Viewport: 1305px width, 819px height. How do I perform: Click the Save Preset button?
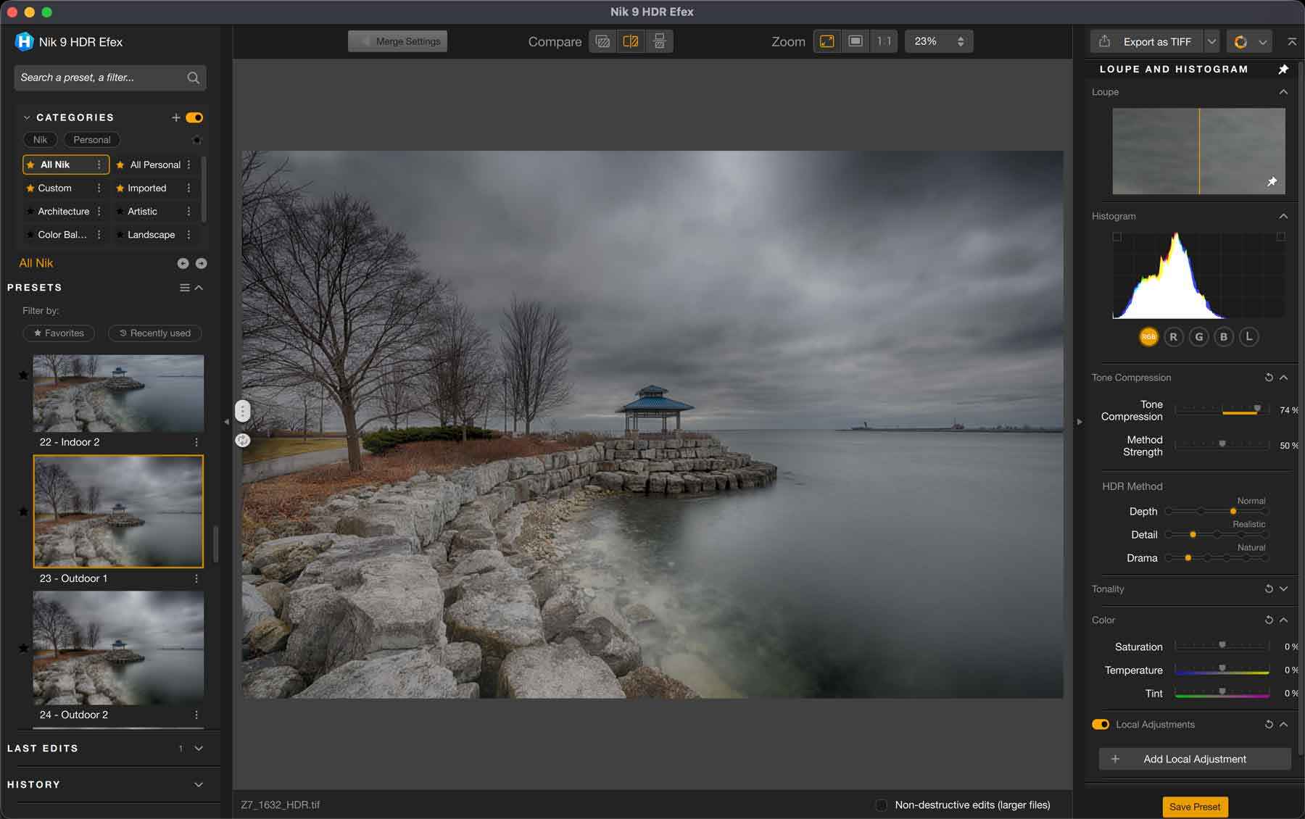click(1194, 807)
